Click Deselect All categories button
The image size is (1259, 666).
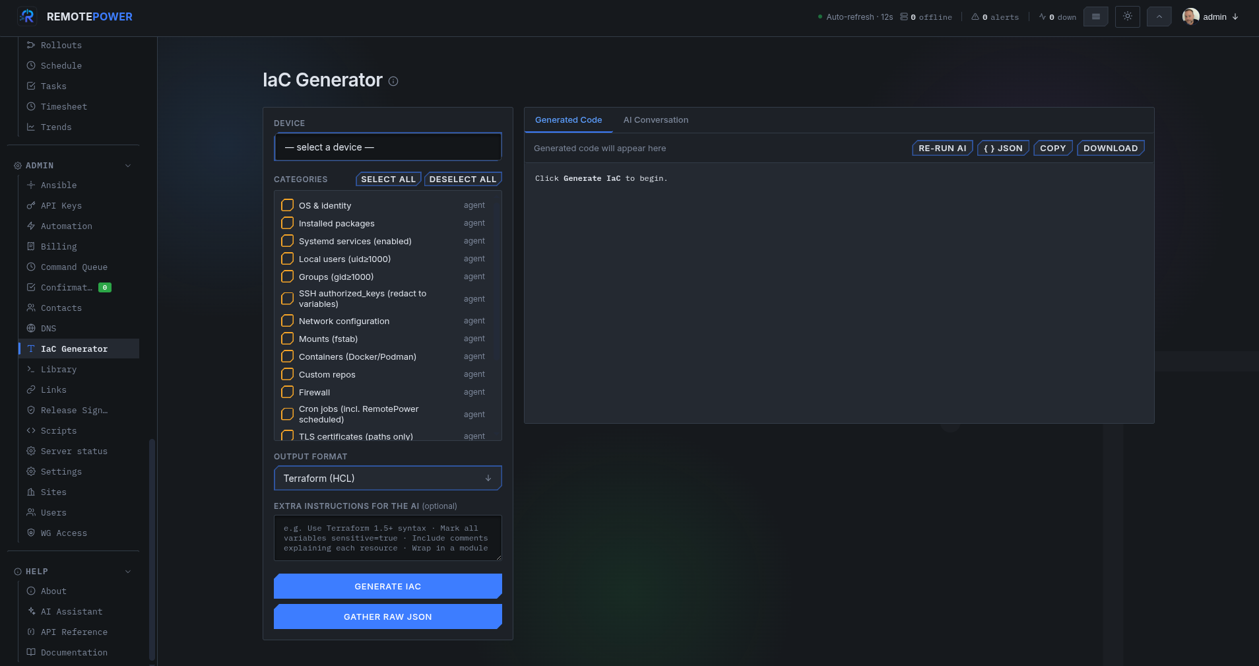pos(463,179)
